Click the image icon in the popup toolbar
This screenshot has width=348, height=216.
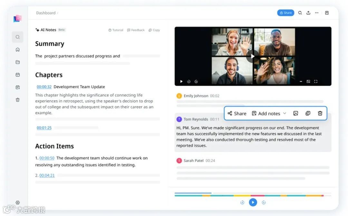295,113
